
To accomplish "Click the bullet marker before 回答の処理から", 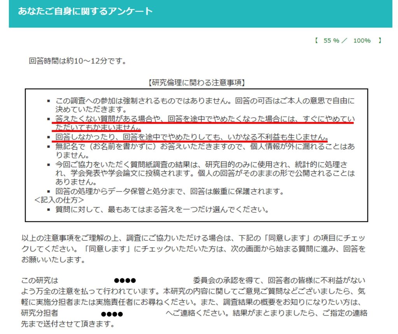I will pyautogui.click(x=49, y=191).
